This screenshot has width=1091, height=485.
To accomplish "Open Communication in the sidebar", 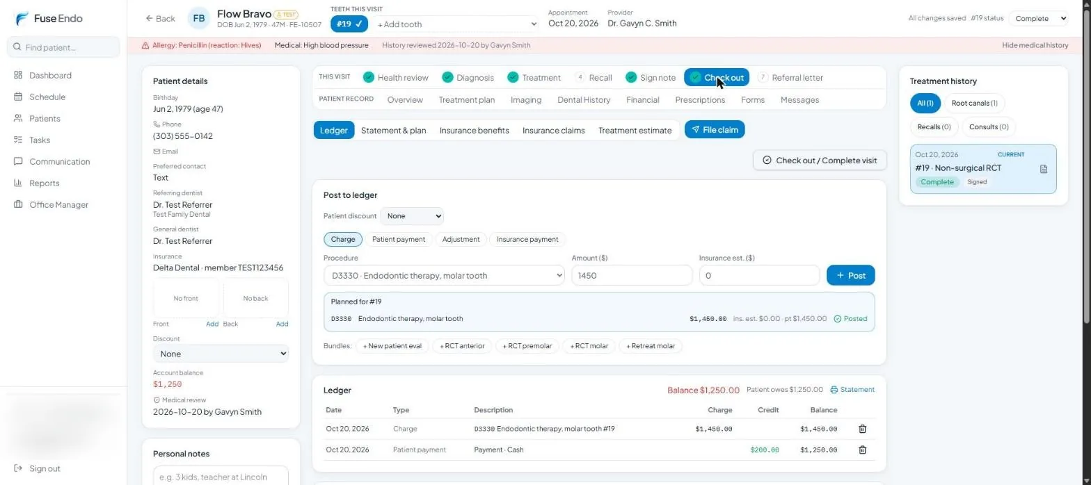I will pyautogui.click(x=59, y=161).
